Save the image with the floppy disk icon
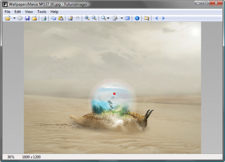 pos(27,18)
